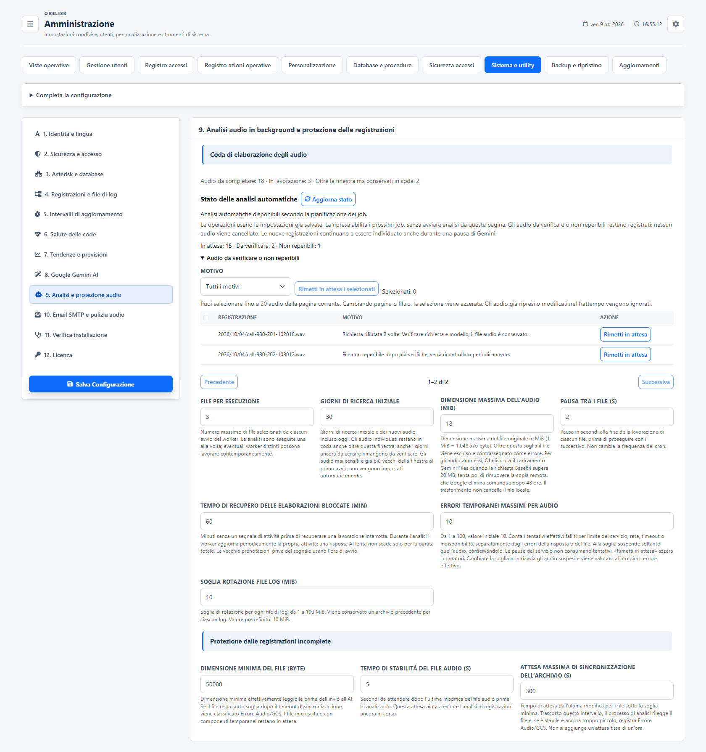The height and width of the screenshot is (752, 706).
Task: Go to the Successiva page
Action: point(656,382)
